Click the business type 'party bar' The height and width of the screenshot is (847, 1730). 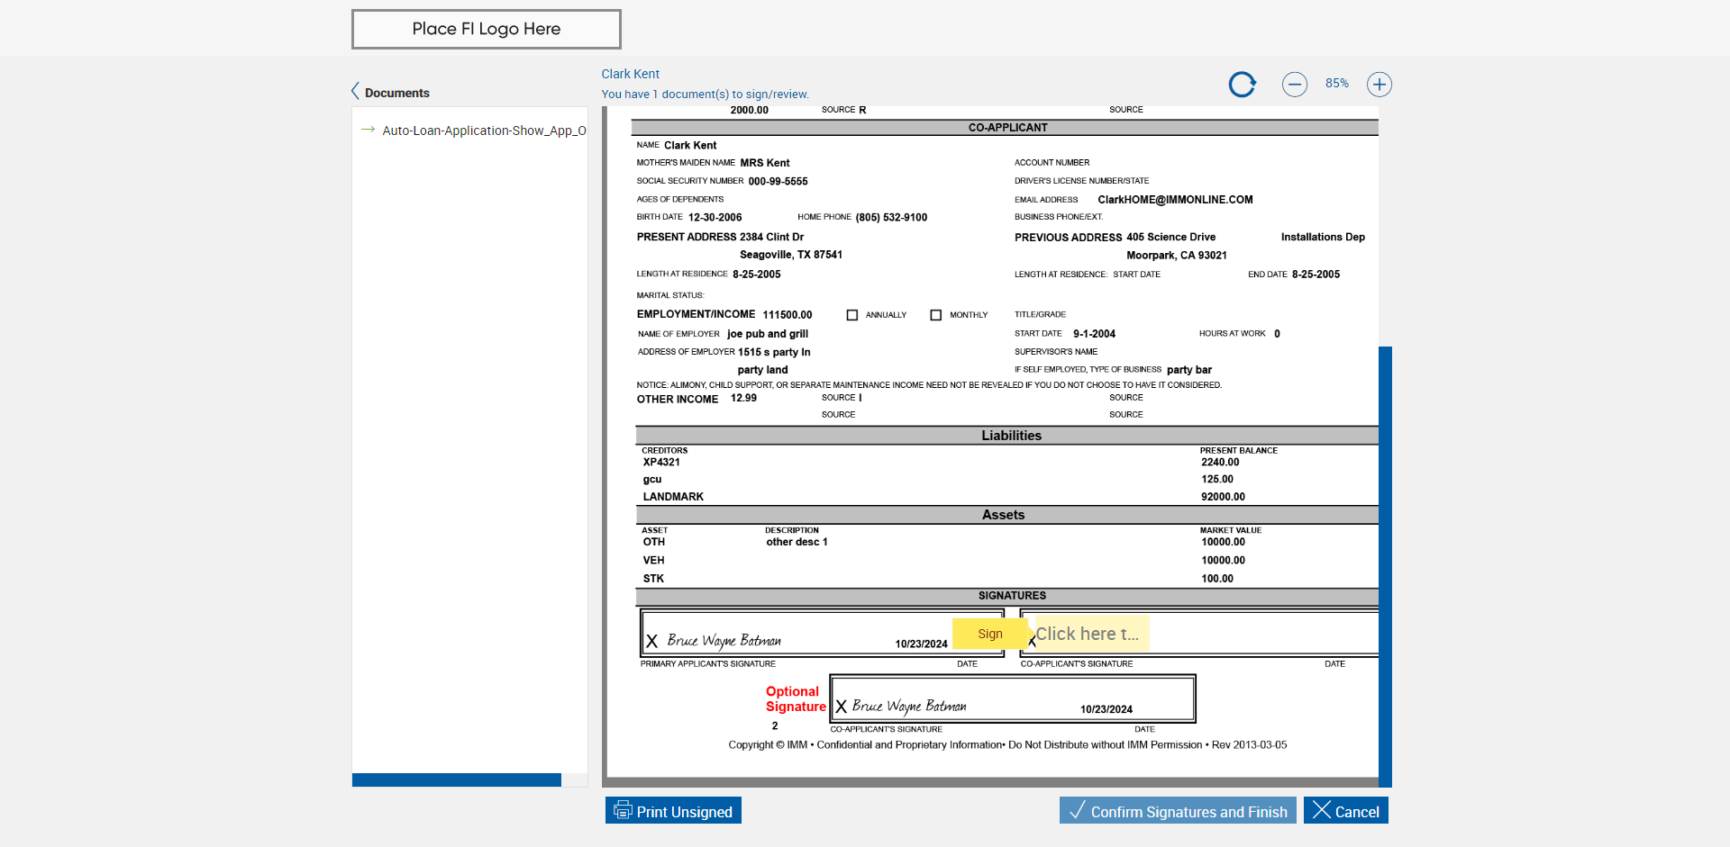tap(1189, 370)
